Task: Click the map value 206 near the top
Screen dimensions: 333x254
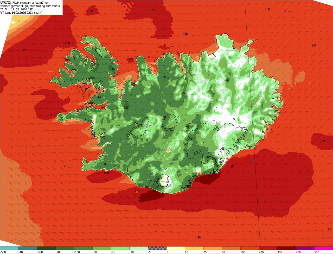Action: tap(92, 11)
